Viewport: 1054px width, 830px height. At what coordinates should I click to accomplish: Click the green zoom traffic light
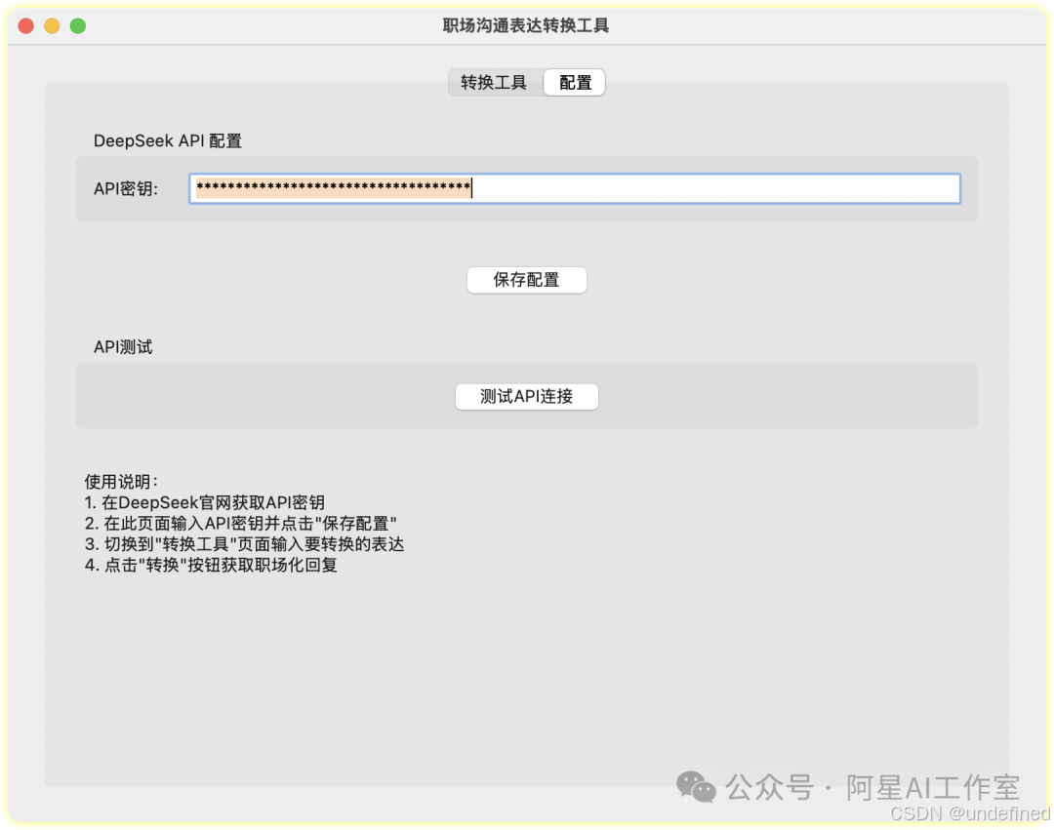tap(78, 26)
